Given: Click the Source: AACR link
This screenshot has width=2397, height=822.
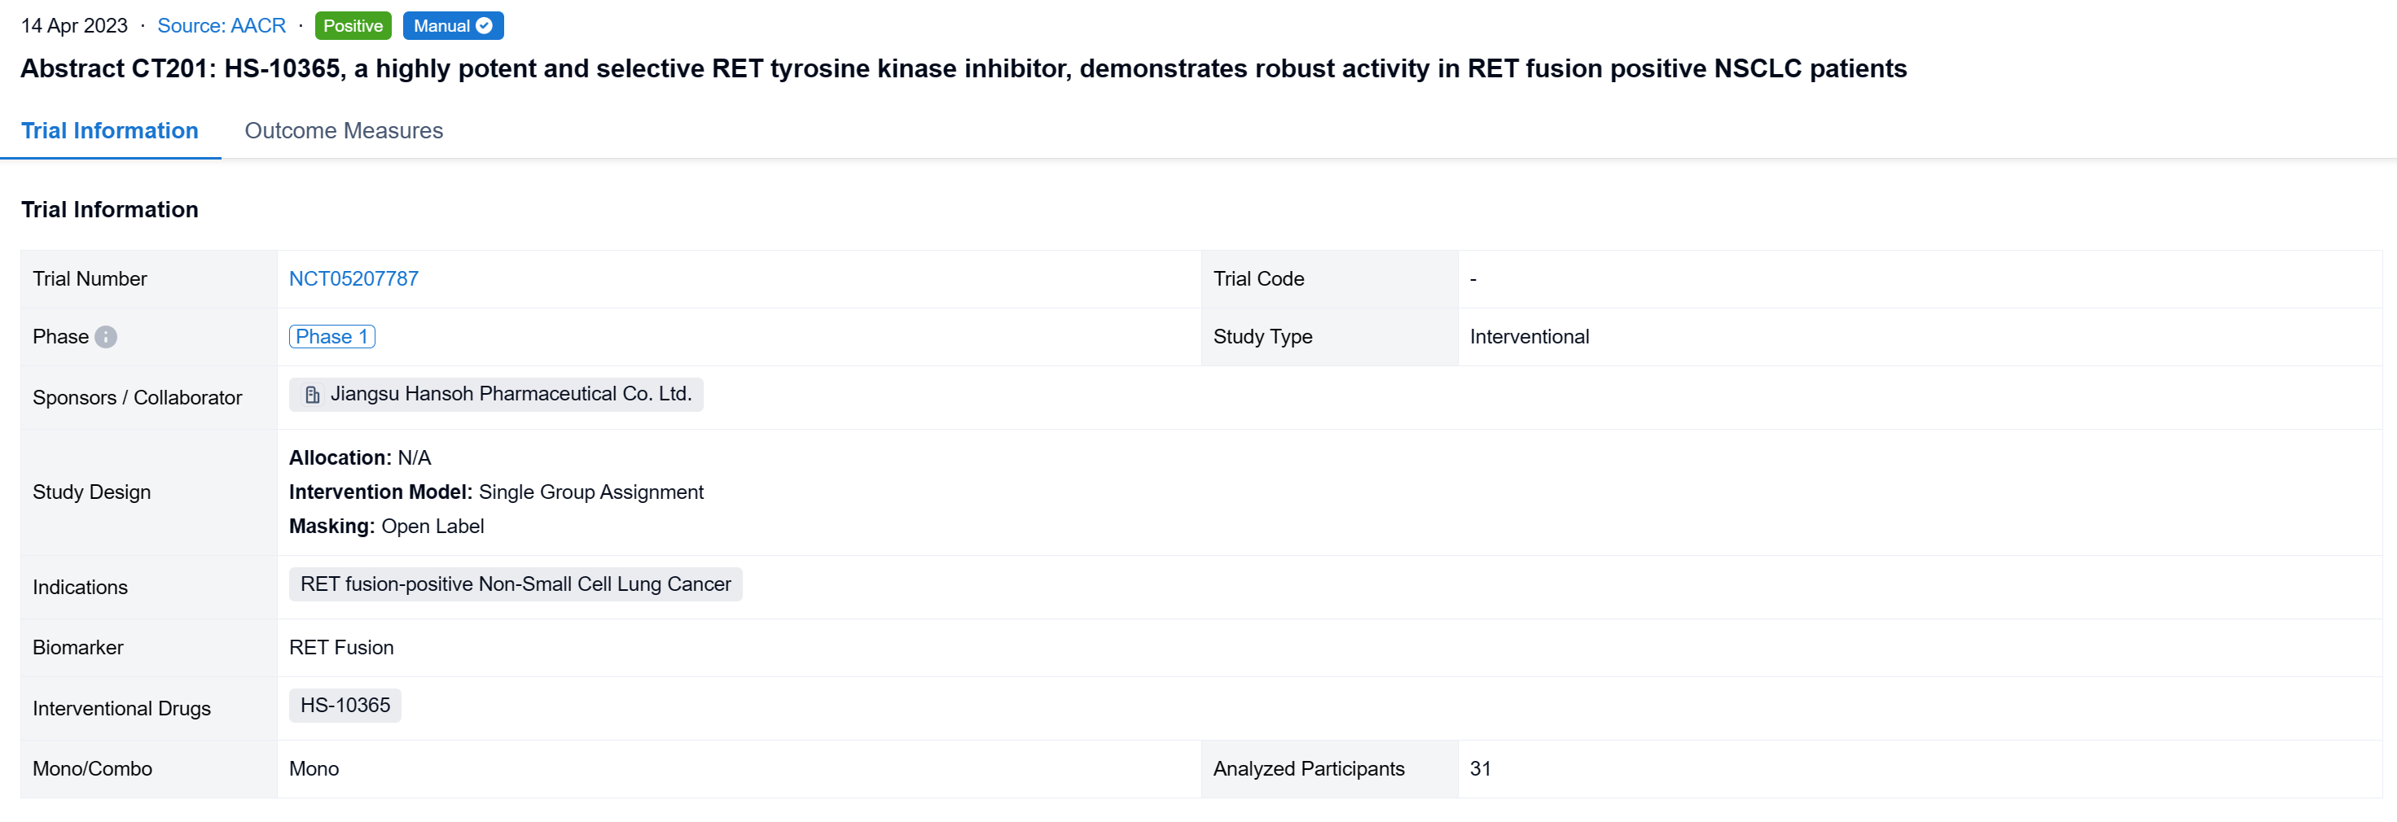Looking at the screenshot, I should pos(222,26).
